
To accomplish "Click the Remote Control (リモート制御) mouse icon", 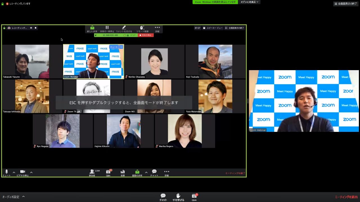I will pos(142,29).
